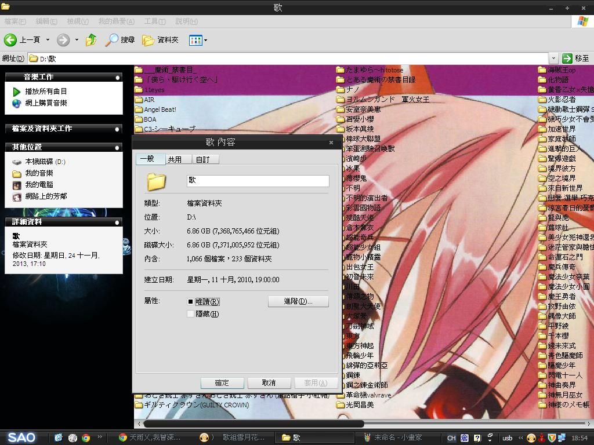Image resolution: width=594 pixels, height=445 pixels.
Task: Select the 化物語 folder
Action: (x=553, y=80)
